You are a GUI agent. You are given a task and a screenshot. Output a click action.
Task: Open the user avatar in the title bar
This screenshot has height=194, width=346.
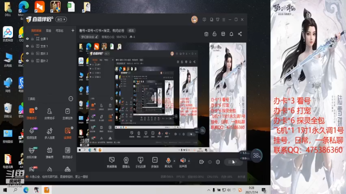click(x=194, y=19)
